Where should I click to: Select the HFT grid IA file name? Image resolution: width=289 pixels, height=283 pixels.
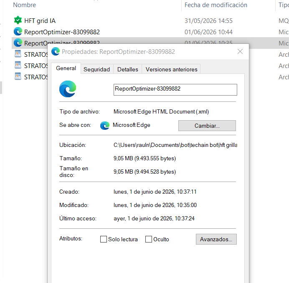pos(40,21)
